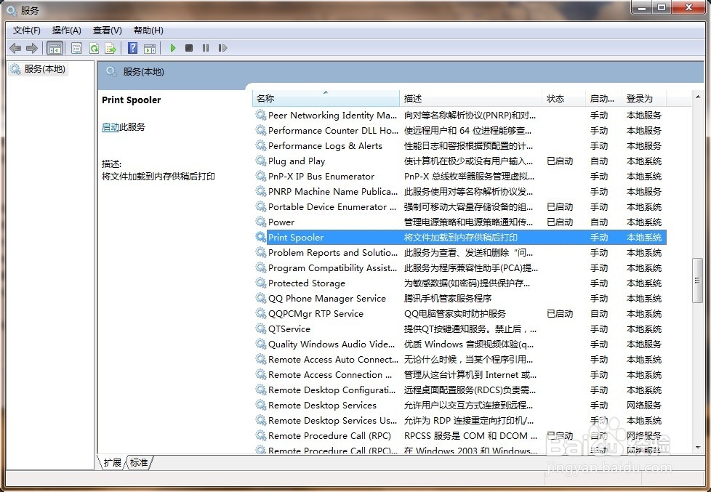Image resolution: width=711 pixels, height=492 pixels.
Task: Open the 操作(A) menu
Action: (67, 31)
